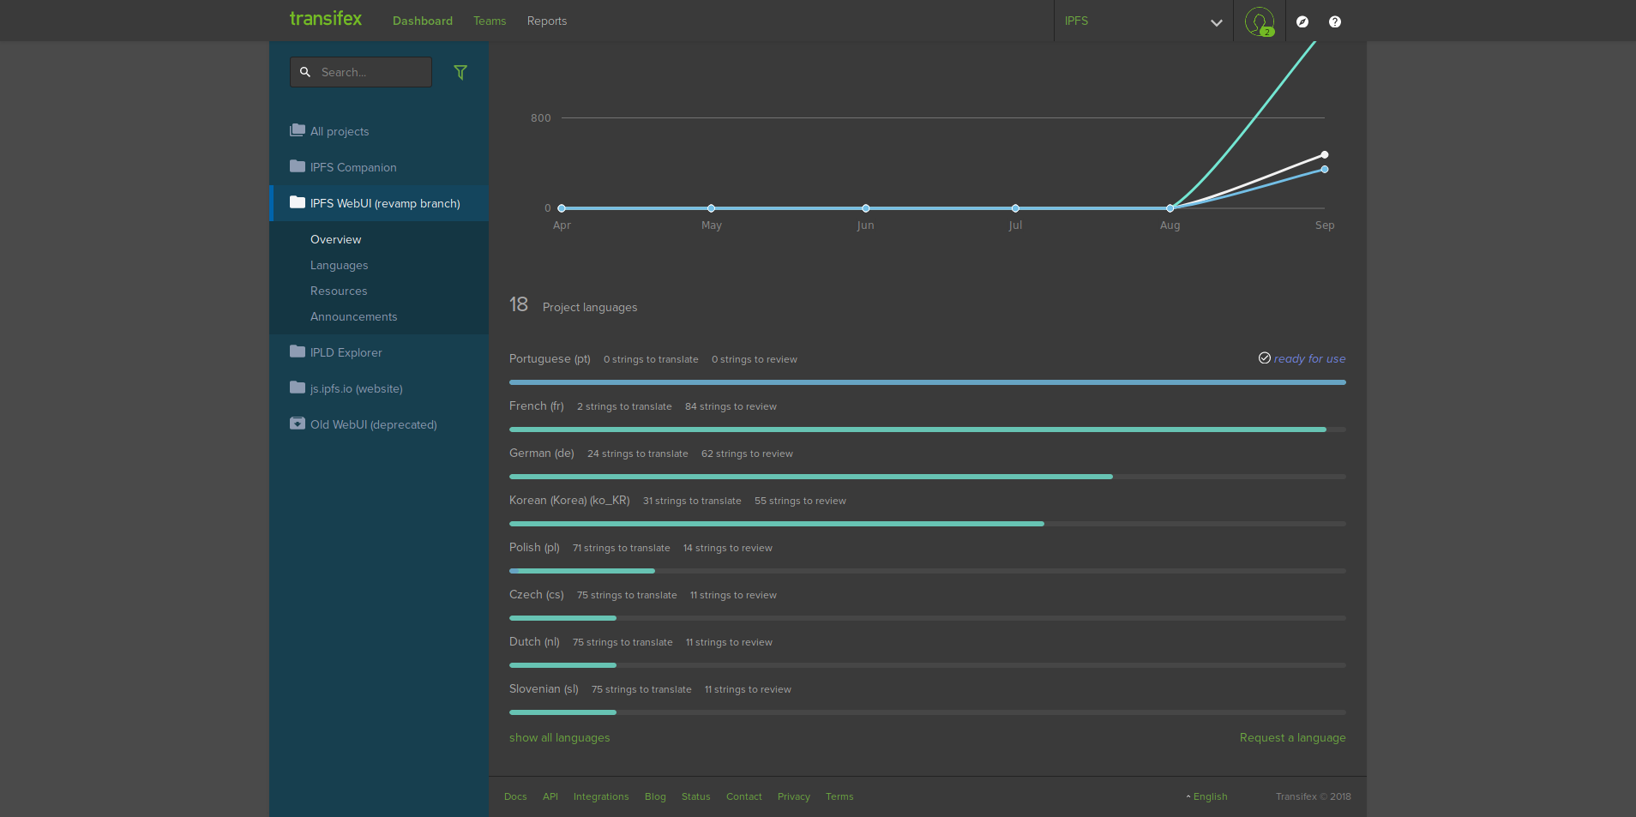This screenshot has height=817, width=1636.
Task: Click the German (de) language name
Action: pyautogui.click(x=542, y=453)
